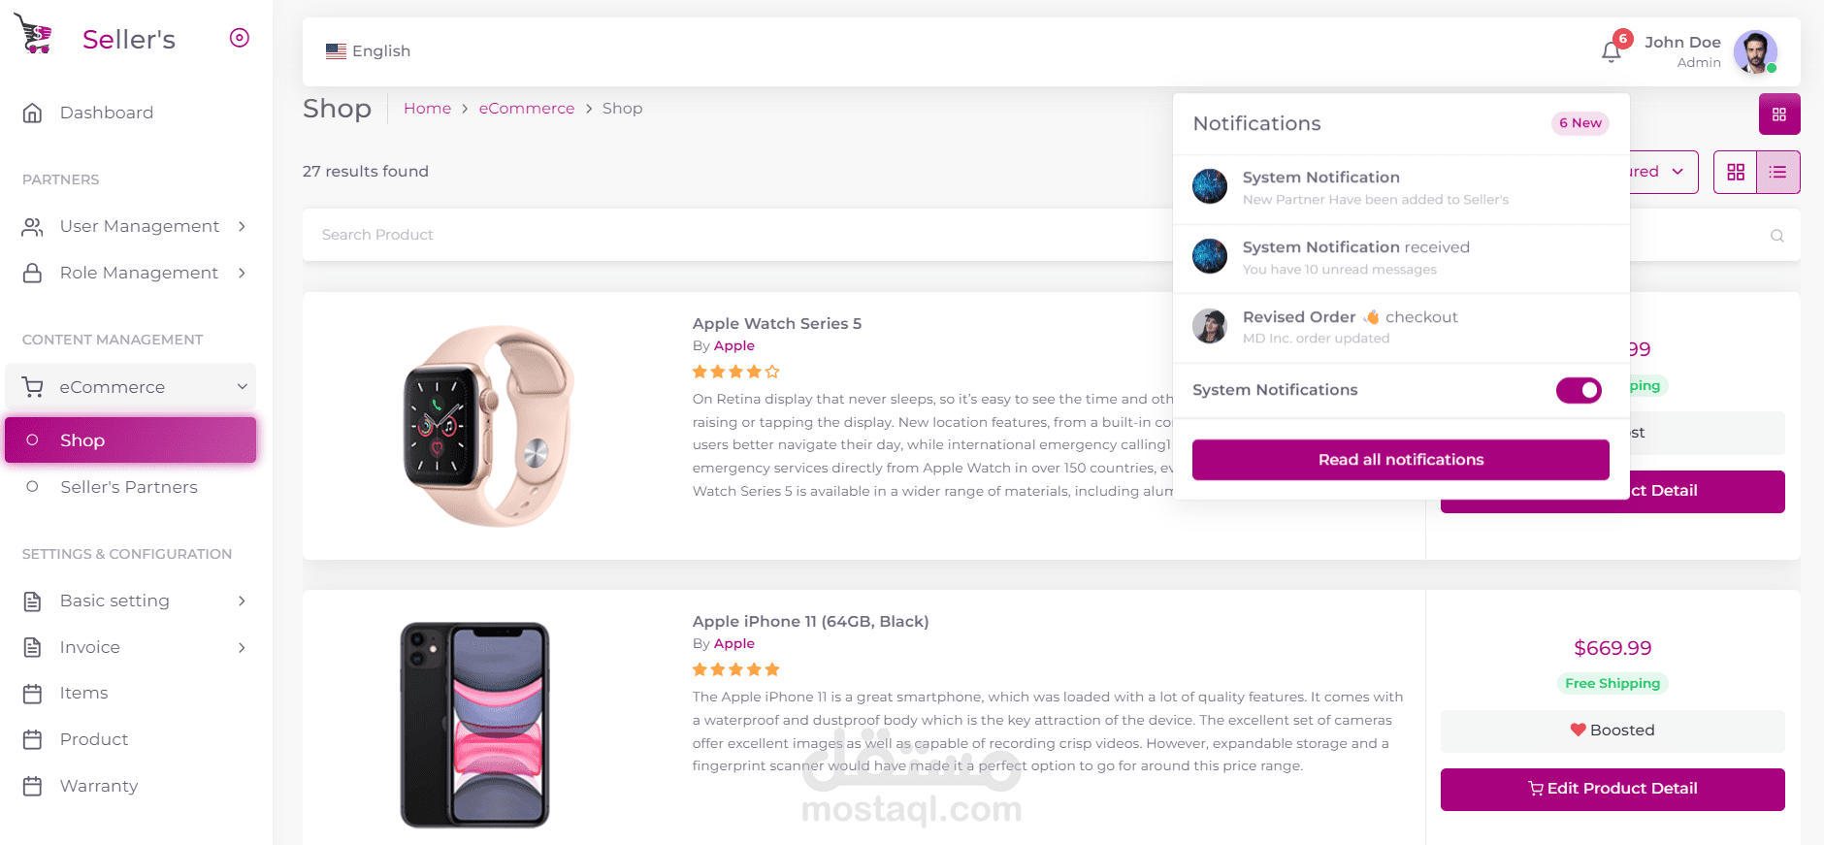Switch to list view layout
This screenshot has width=1824, height=845.
pos(1777,172)
